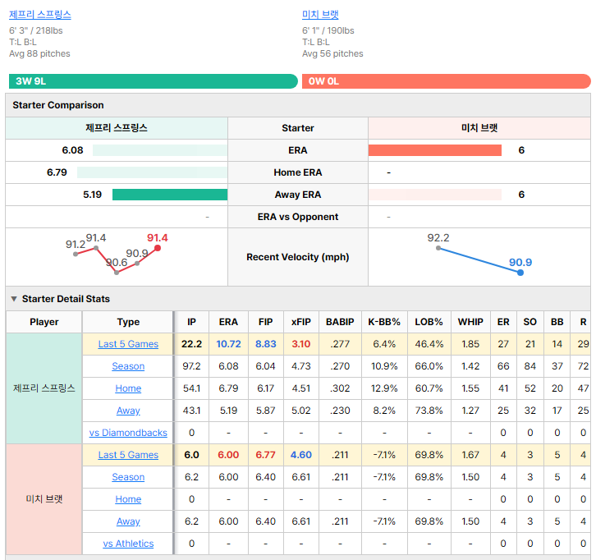The width and height of the screenshot is (596, 560).
Task: Click the Recent Velocity (mph) label
Action: (x=298, y=257)
